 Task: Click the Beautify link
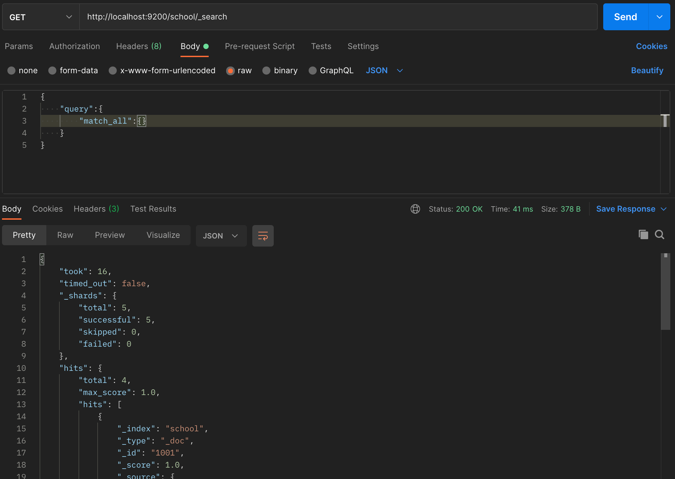647,71
